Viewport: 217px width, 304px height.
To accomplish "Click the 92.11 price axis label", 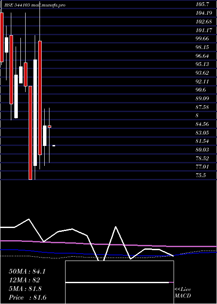I will coord(202,82).
